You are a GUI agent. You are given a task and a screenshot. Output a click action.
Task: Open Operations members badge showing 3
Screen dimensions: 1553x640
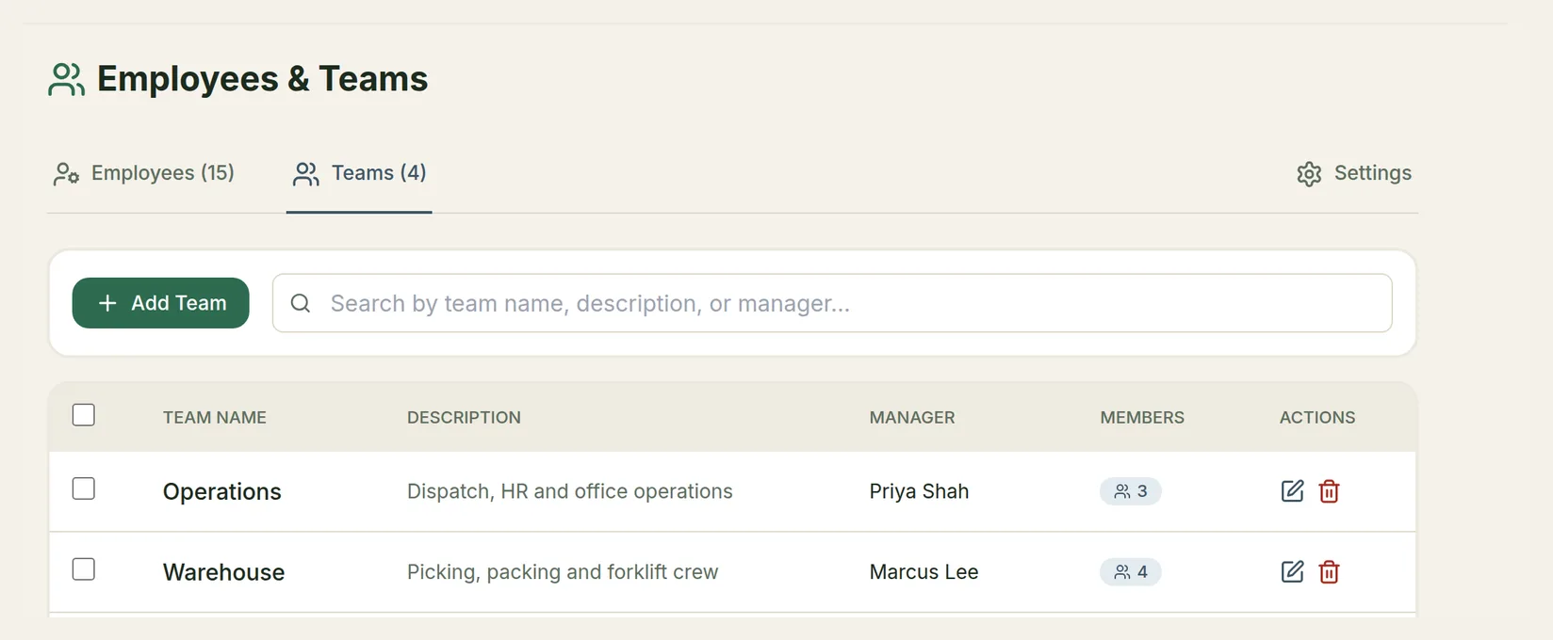point(1130,491)
